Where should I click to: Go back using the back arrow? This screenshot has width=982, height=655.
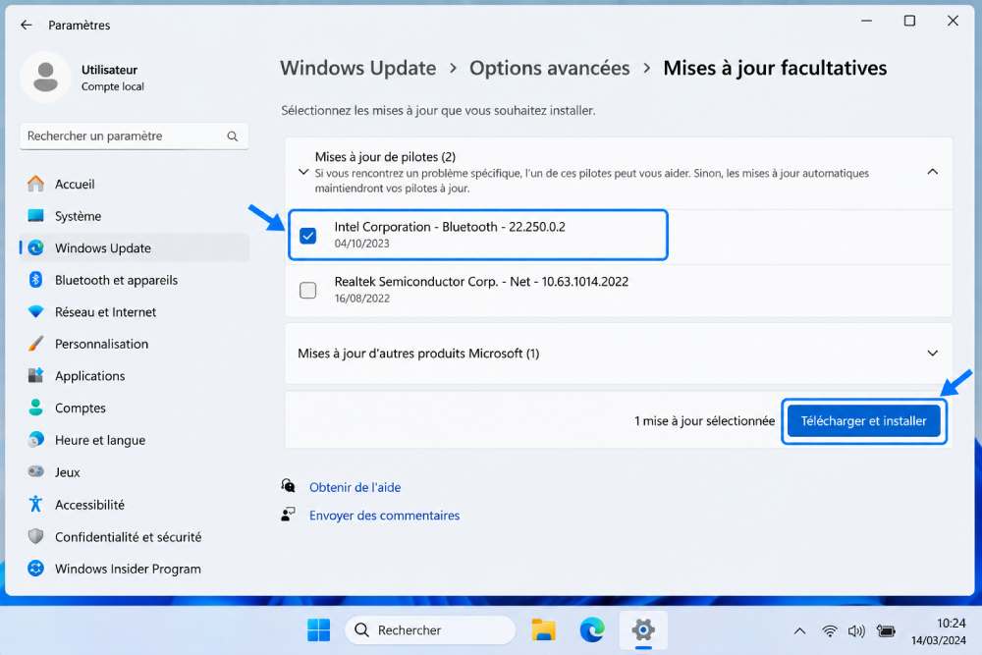[x=27, y=26]
